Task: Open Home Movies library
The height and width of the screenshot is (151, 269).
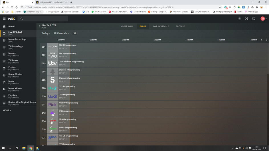Action: point(18,75)
